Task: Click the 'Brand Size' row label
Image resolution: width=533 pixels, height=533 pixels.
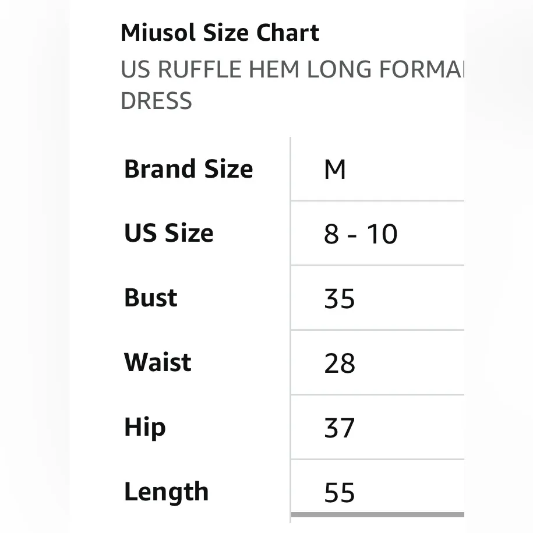Action: (189, 170)
